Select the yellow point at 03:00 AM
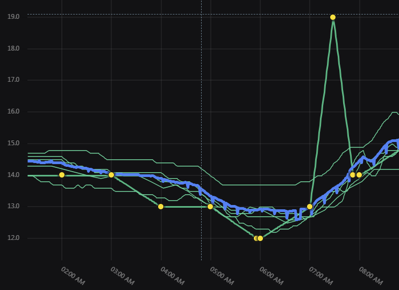Viewport: 399px width, 290px height. [111, 175]
